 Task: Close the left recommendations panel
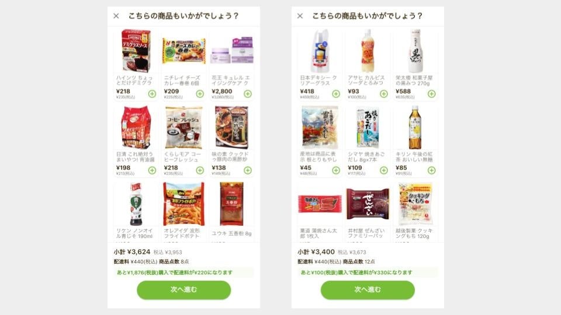pos(116,16)
